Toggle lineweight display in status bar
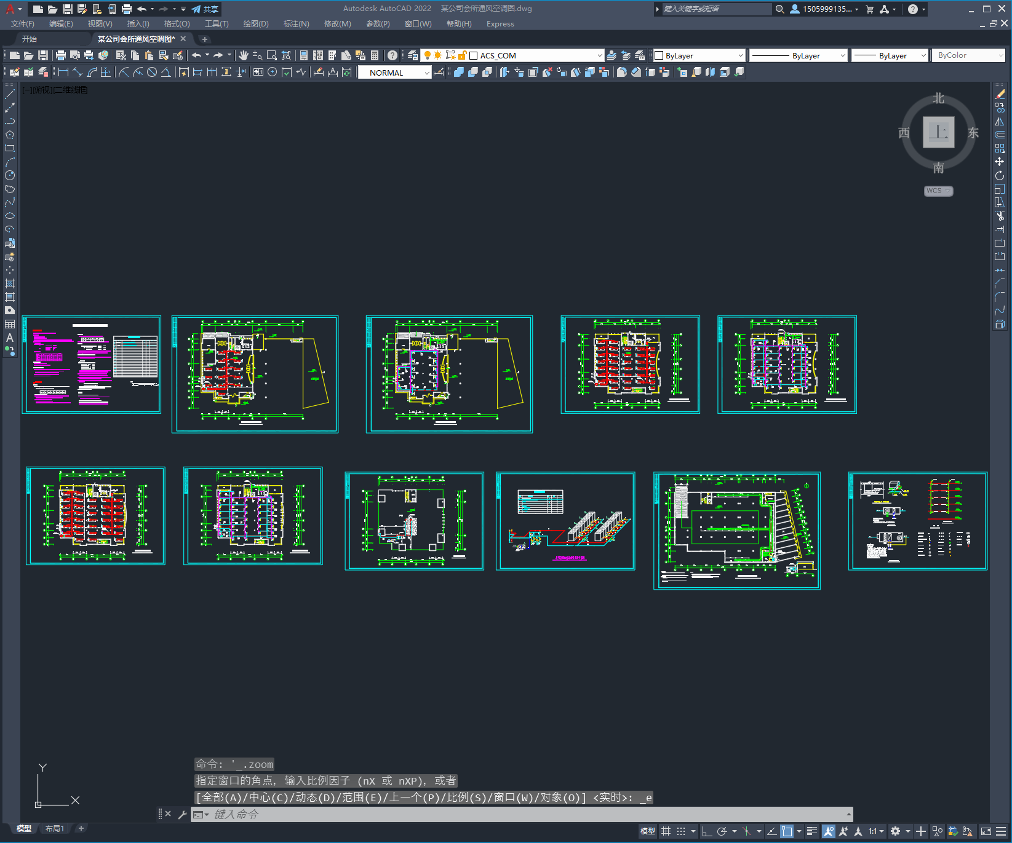 (812, 831)
